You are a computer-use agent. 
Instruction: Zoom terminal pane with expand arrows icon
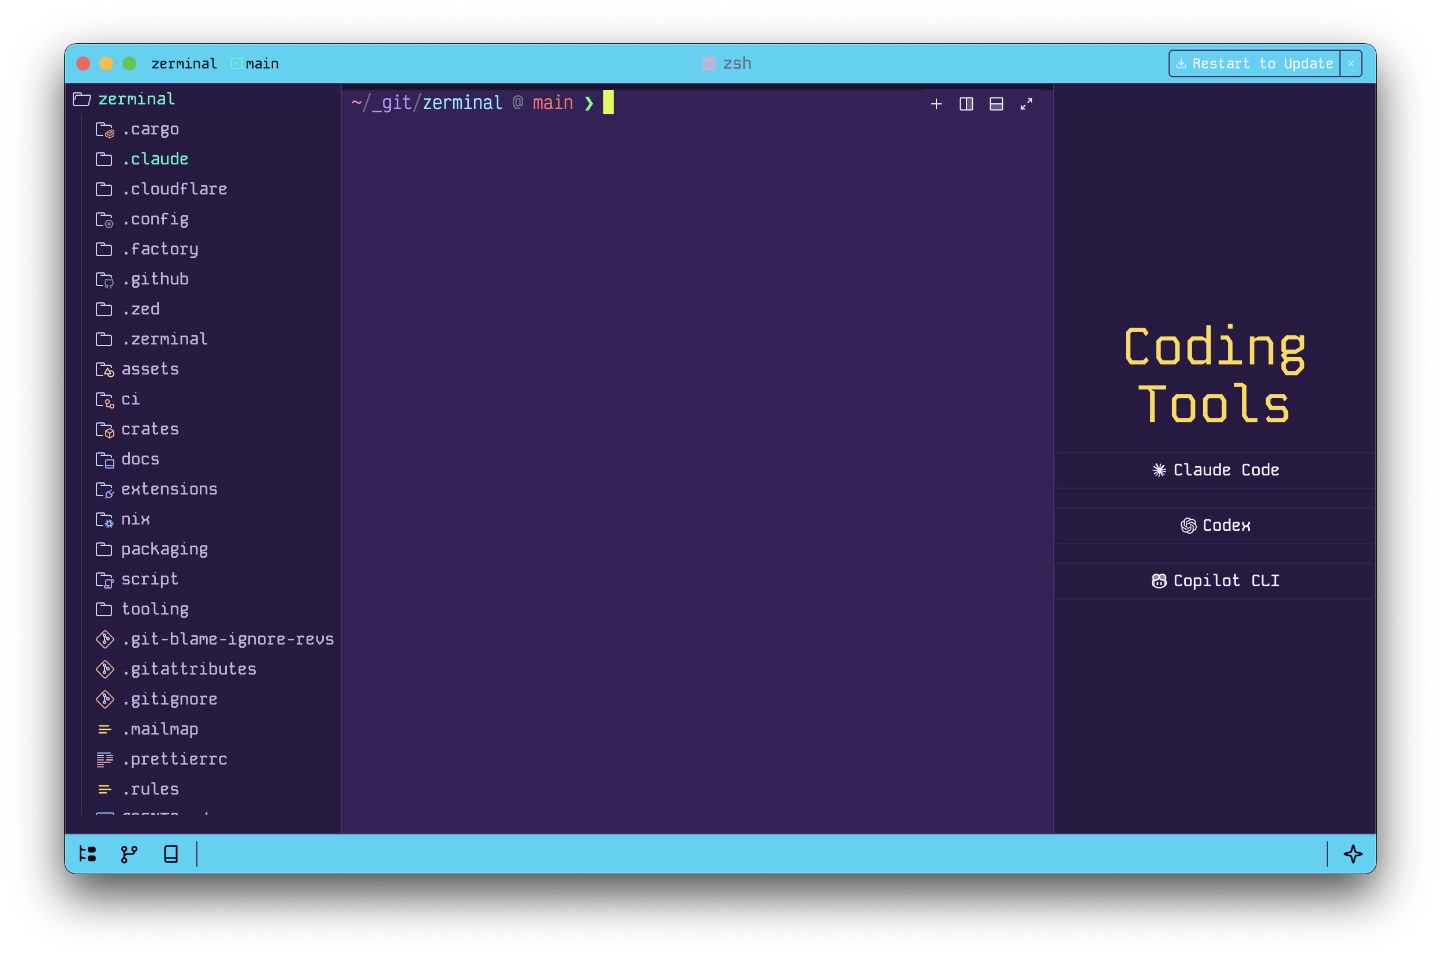coord(1025,104)
